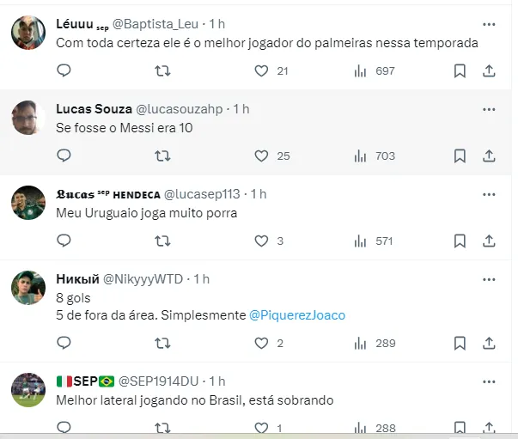
Task: Open more options for Léuuu's tweet
Action: (x=489, y=24)
